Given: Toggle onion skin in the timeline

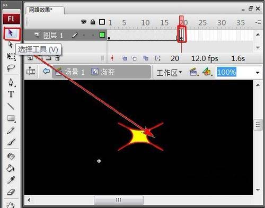Looking at the screenshot, I should tap(125, 58).
